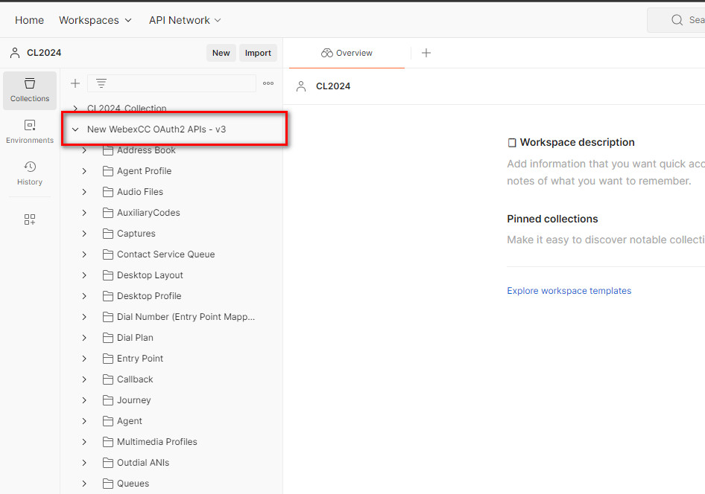Click the Workspace description heading

(x=577, y=142)
